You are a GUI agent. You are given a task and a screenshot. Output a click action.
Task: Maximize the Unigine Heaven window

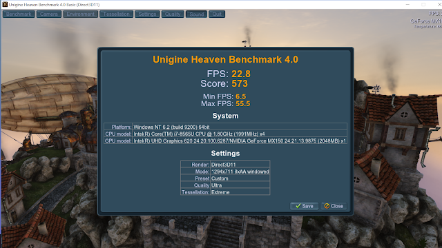point(423,5)
